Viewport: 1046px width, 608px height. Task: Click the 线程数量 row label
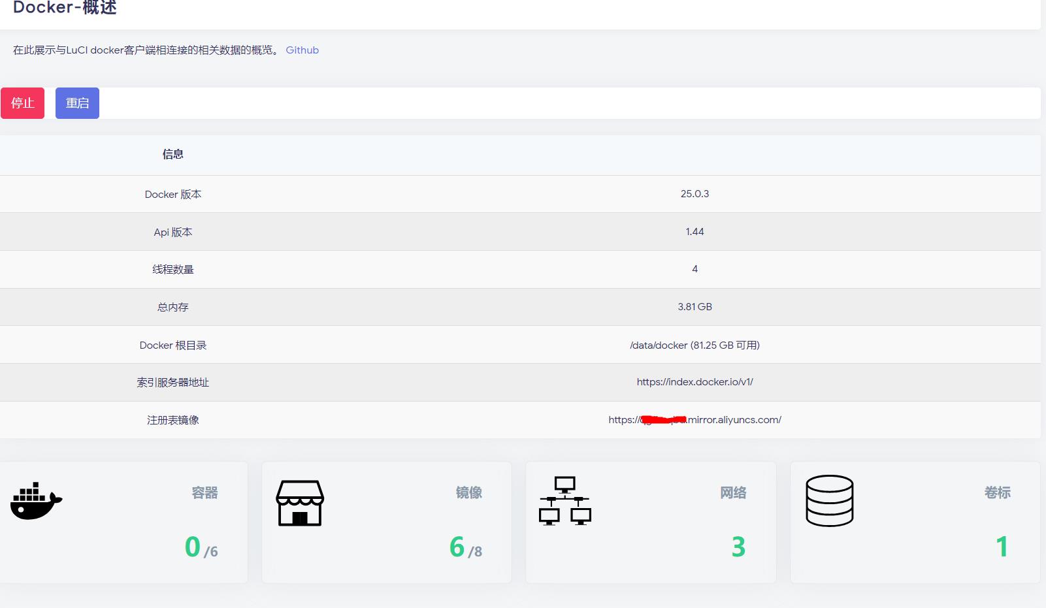(173, 269)
